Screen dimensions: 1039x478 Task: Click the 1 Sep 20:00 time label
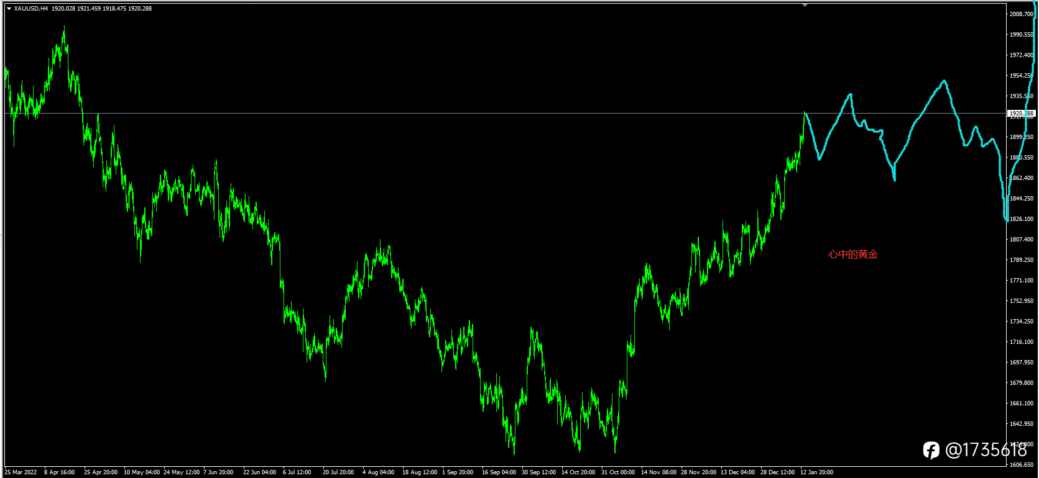458,472
